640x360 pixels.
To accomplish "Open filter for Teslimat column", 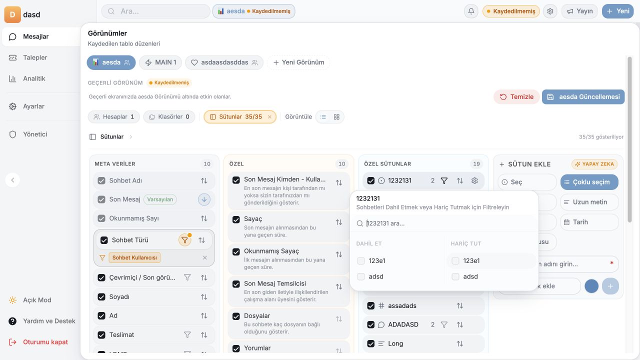I will 187,335.
